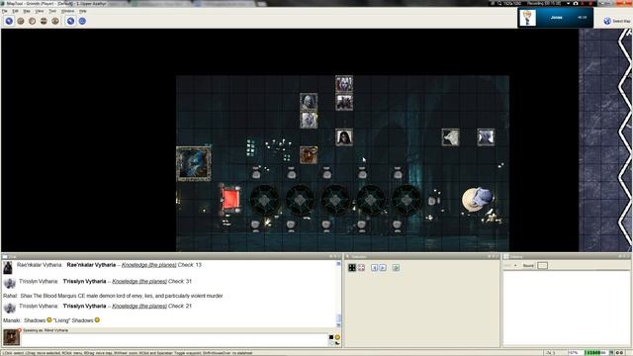633x356 pixels.
Task: Click the globe icon beside Select Map
Action: pos(607,21)
